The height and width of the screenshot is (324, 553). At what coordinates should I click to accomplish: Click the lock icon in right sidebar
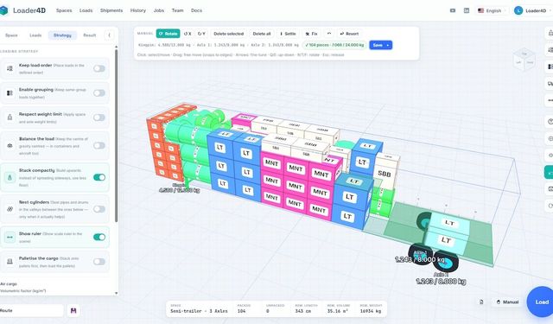(x=550, y=33)
